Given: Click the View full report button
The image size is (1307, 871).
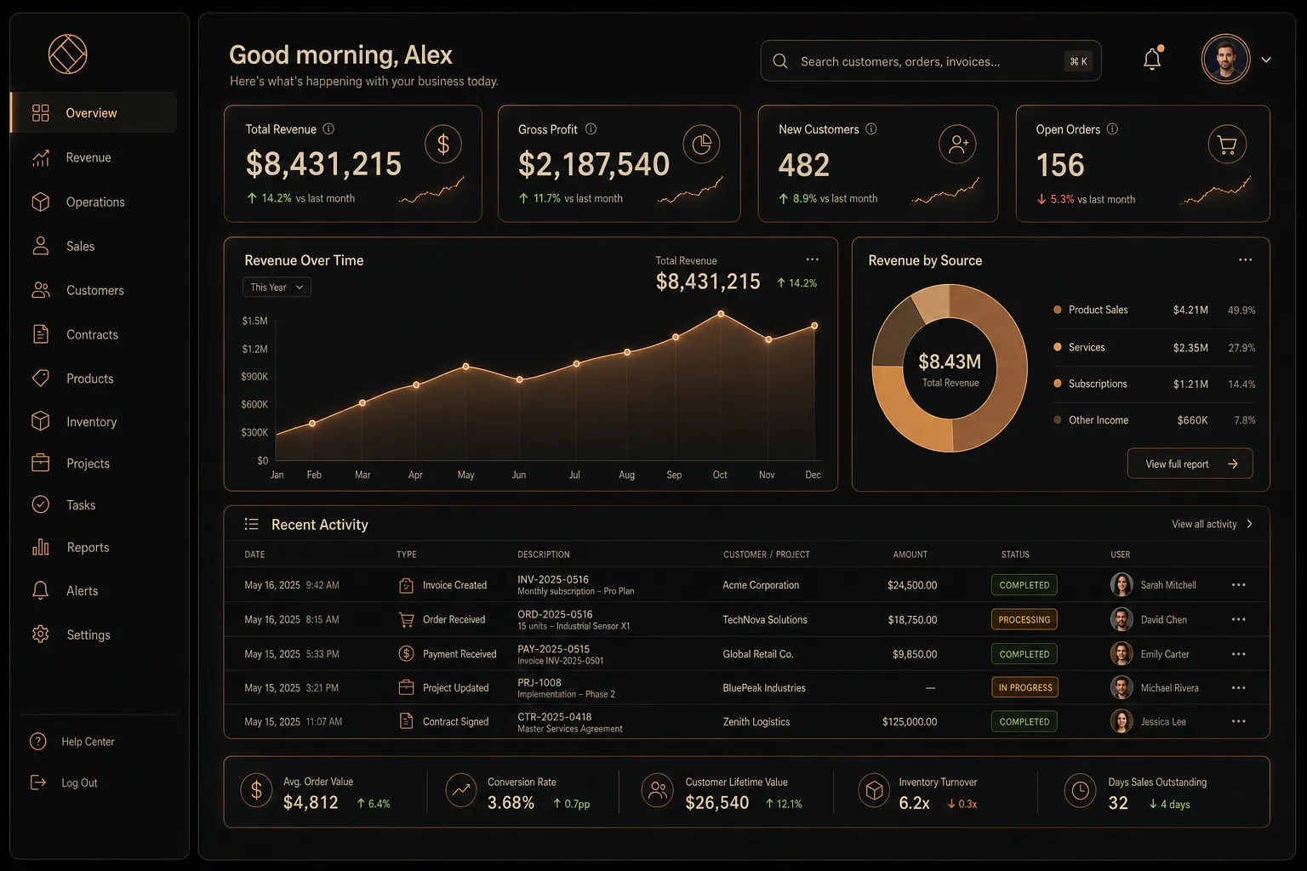Looking at the screenshot, I should tap(1190, 464).
